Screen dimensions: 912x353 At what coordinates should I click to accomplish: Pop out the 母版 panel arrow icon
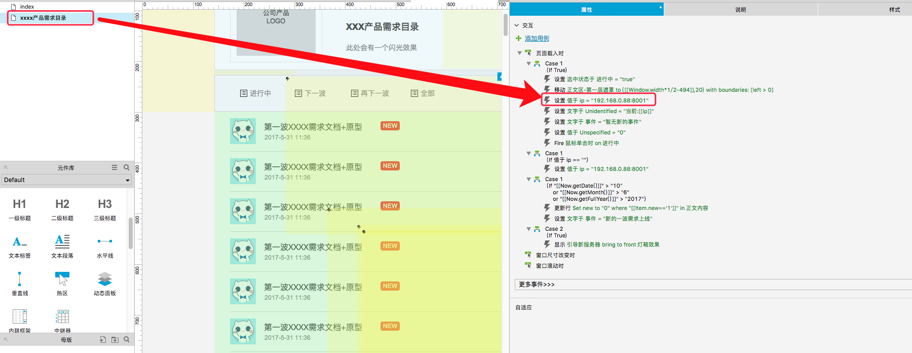(6, 340)
